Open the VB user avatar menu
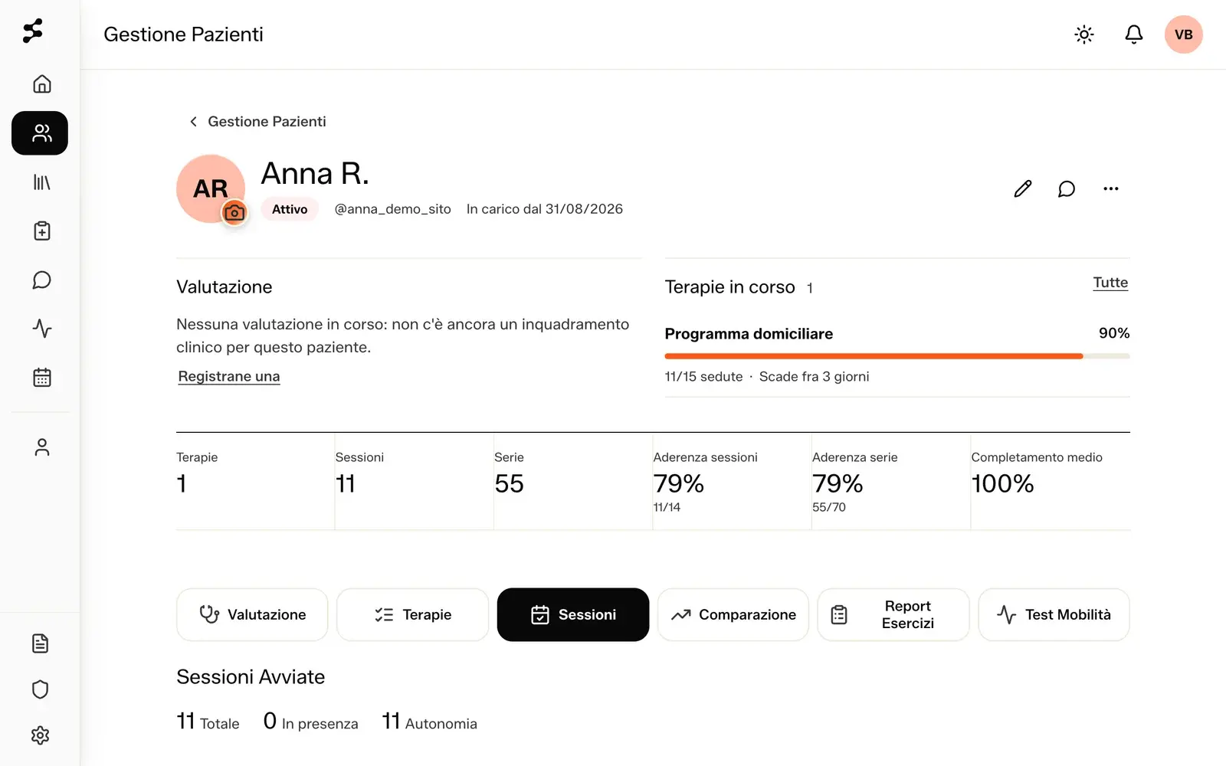Image resolution: width=1226 pixels, height=766 pixels. [x=1184, y=34]
